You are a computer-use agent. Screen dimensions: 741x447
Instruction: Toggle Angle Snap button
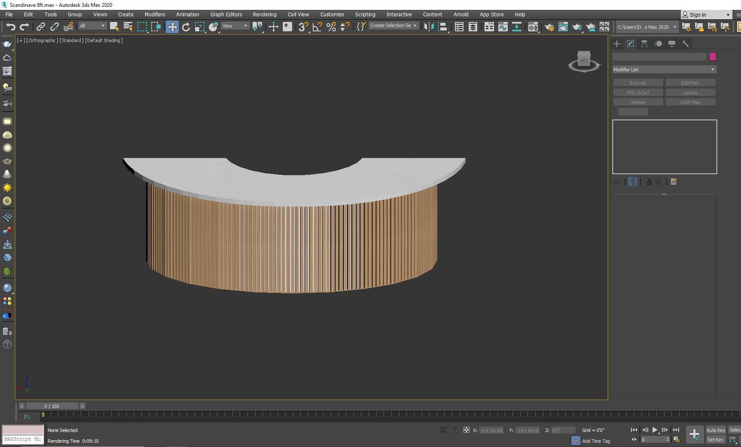point(317,27)
